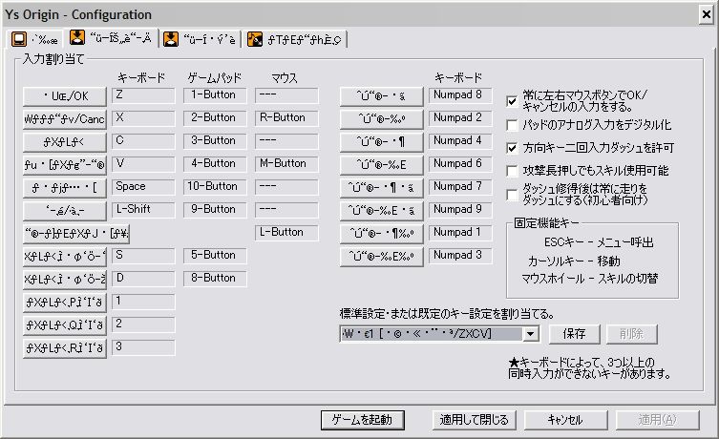719x439 pixels.
Task: Select the gamepad field 4-Button
Action: coord(215,164)
